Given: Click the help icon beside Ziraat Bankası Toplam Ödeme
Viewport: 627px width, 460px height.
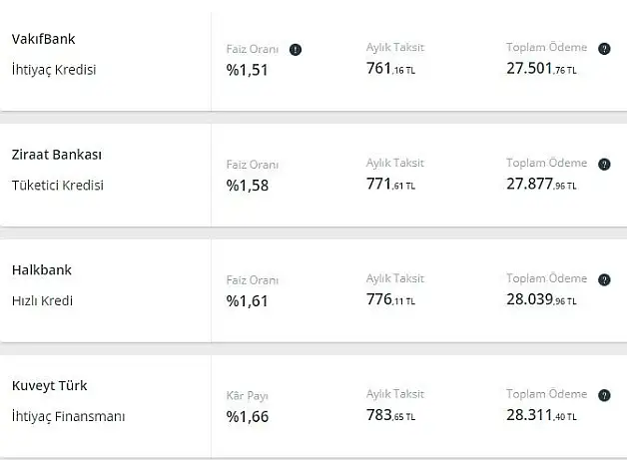Looking at the screenshot, I should click(x=604, y=165).
